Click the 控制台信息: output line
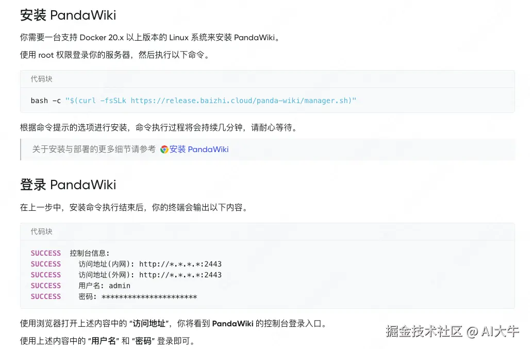 click(70, 254)
